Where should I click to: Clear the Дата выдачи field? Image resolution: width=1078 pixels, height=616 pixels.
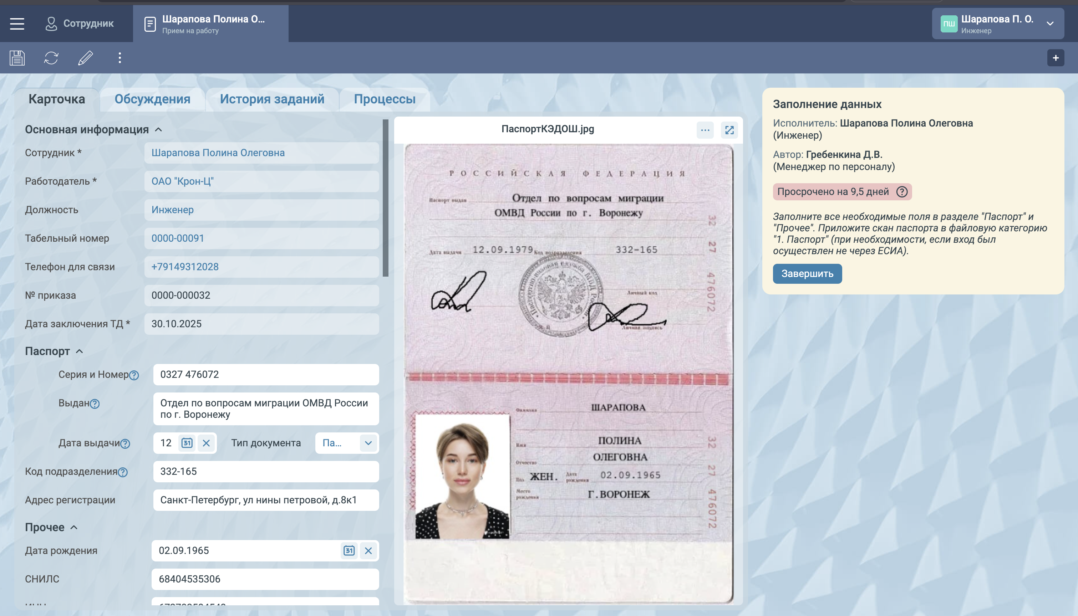tap(206, 443)
